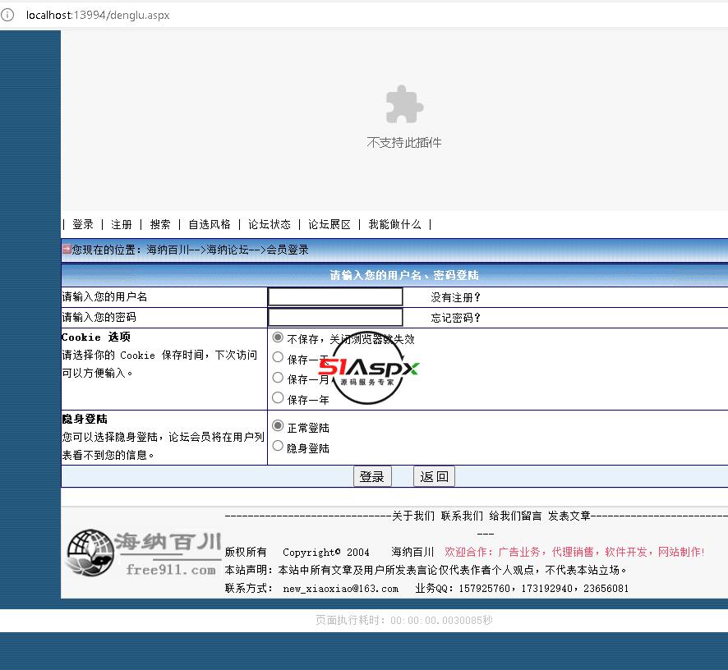Click the 返回 button
728x670 pixels.
pos(434,476)
